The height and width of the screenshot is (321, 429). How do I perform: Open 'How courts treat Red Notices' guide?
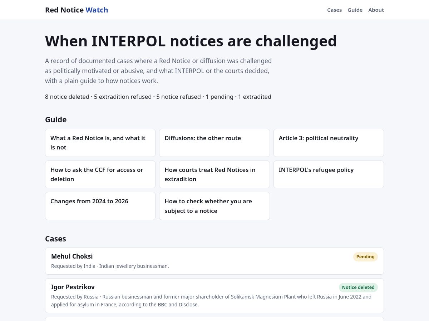point(214,174)
